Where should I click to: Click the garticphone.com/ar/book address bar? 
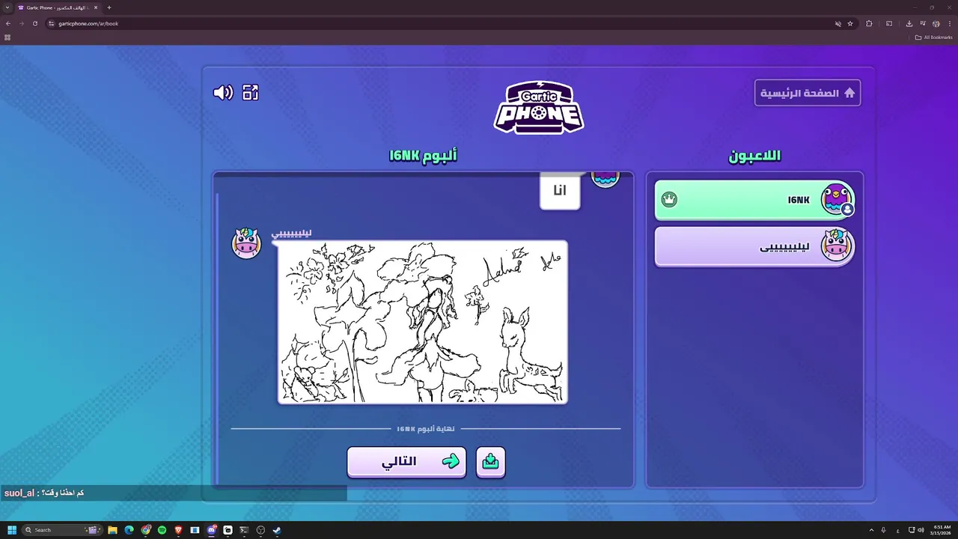click(x=451, y=23)
